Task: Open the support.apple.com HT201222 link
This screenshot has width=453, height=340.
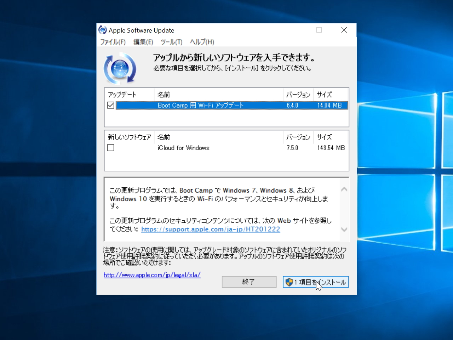Action: (x=211, y=229)
